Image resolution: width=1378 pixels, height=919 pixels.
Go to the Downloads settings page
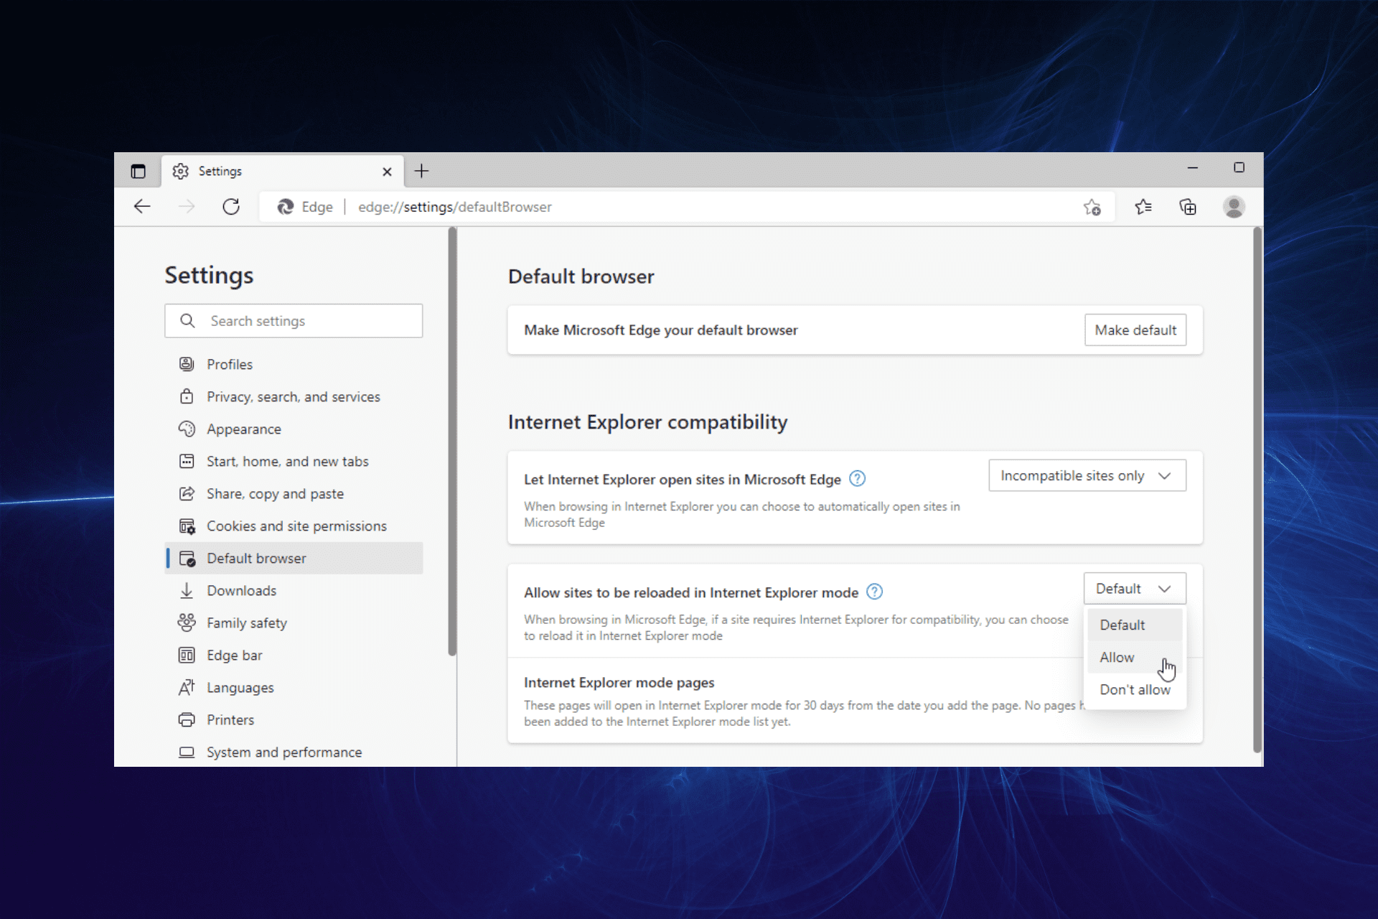pos(241,591)
